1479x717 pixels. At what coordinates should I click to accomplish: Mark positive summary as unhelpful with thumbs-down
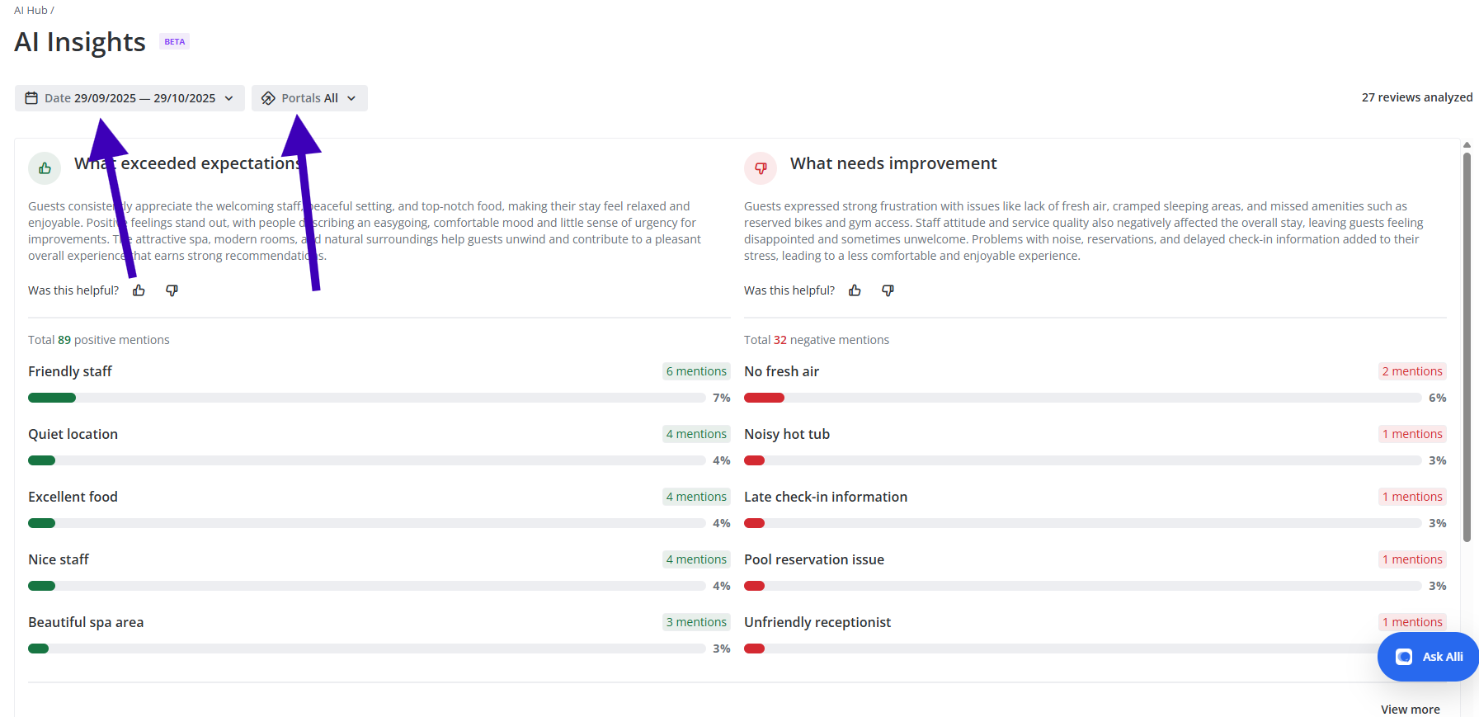click(x=172, y=290)
